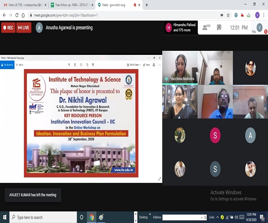The width and height of the screenshot is (268, 223).
Task: Click the Chrome icon on the taskbar
Action: coord(92,217)
